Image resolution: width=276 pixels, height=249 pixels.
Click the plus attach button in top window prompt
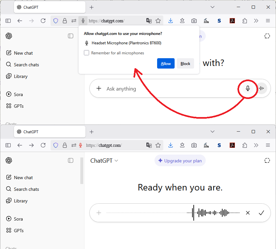click(x=99, y=88)
